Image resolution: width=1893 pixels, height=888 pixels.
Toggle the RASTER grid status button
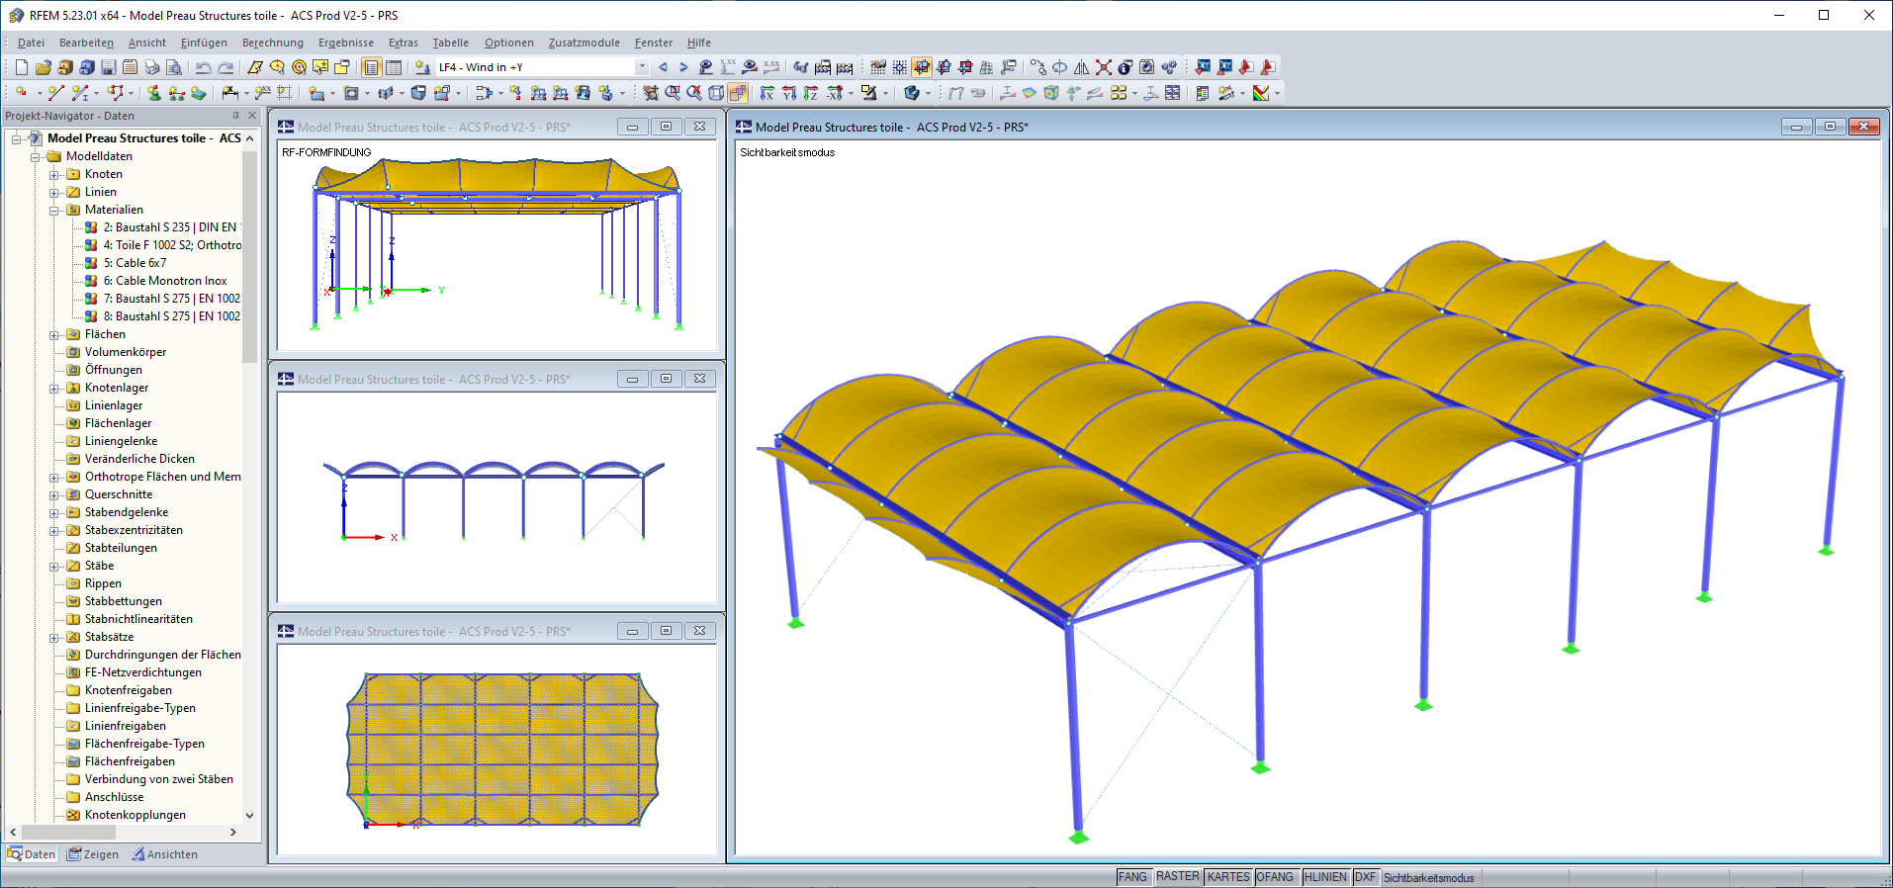1177,877
